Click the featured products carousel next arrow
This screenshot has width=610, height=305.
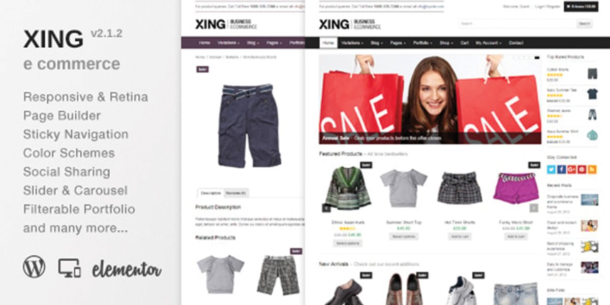click(x=534, y=207)
